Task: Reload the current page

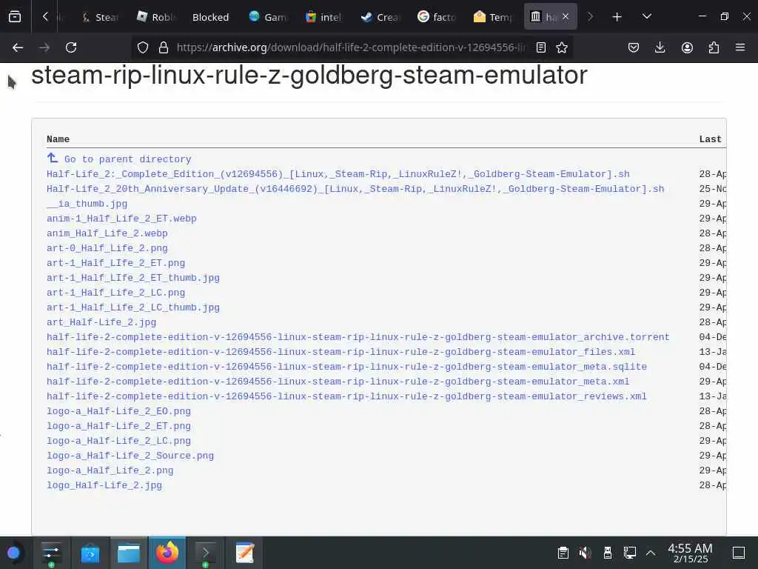Action: click(x=71, y=47)
